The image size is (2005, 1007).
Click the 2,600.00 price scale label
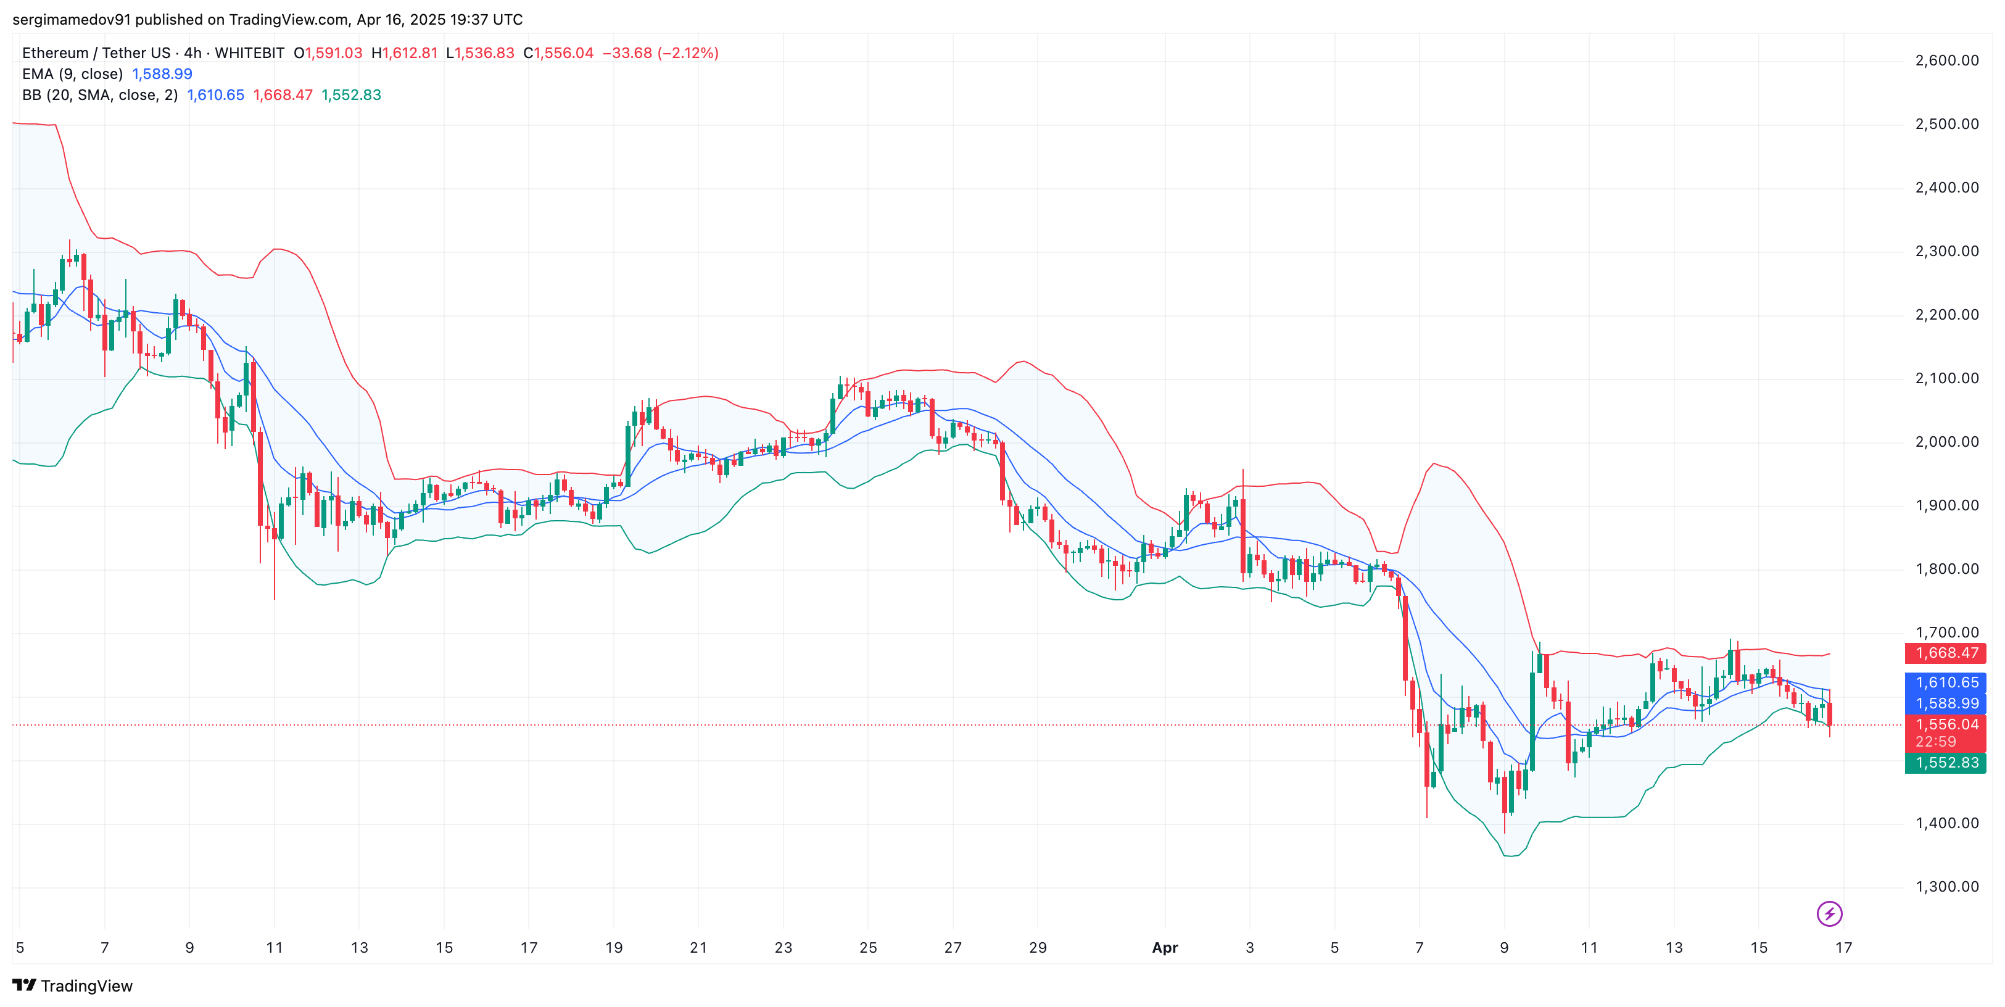(x=1946, y=60)
